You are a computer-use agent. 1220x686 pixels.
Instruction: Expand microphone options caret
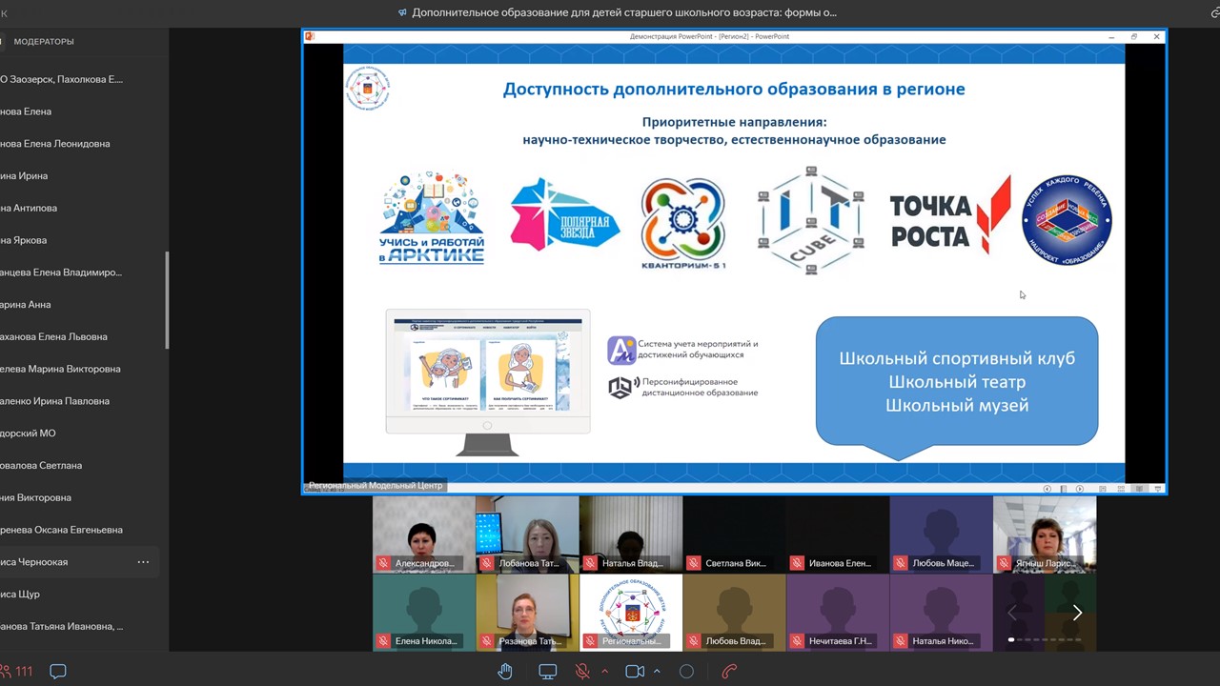[604, 672]
